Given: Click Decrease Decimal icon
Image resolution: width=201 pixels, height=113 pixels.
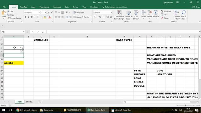Looking at the screenshot, I should coord(111,17).
